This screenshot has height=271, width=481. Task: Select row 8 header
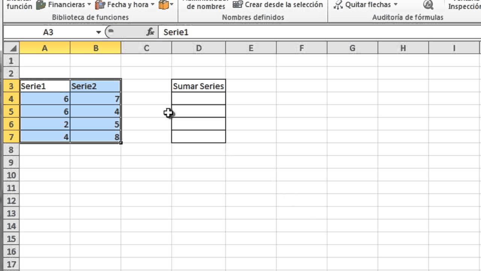[11, 150]
